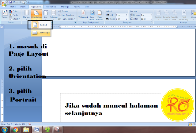Open theme Fonts menu

pyautogui.click(x=14, y=15)
